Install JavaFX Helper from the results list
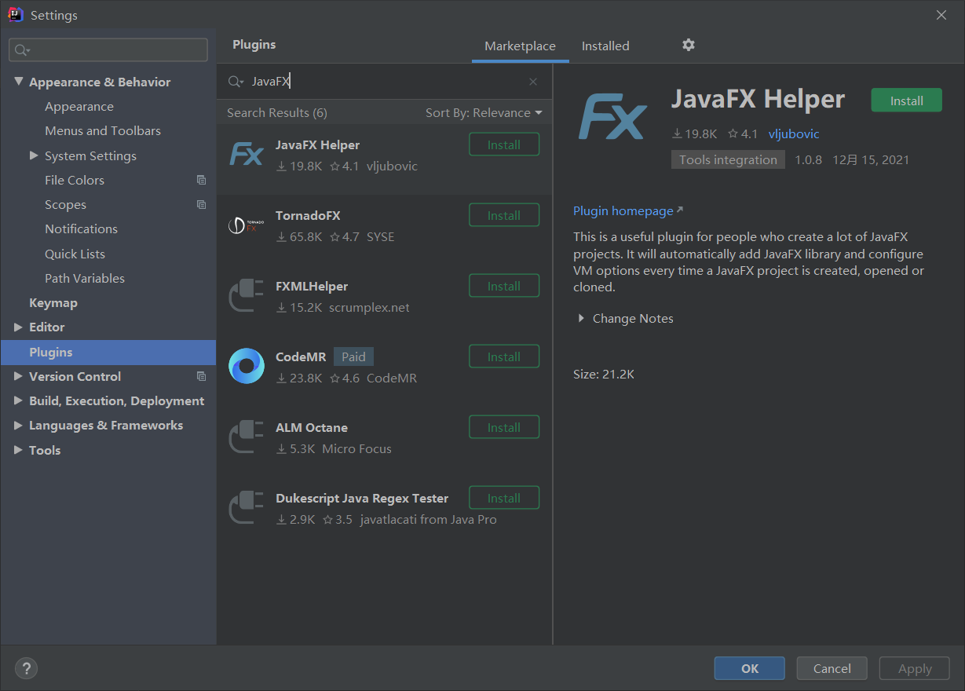This screenshot has height=691, width=965. (504, 144)
